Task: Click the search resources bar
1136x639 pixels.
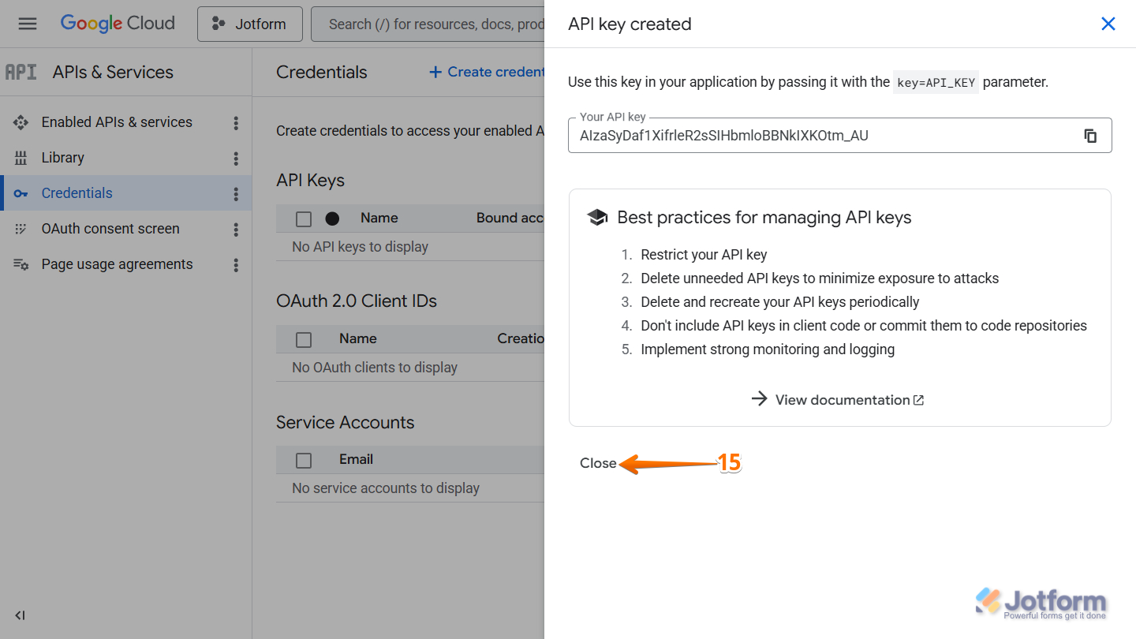Action: [x=442, y=24]
